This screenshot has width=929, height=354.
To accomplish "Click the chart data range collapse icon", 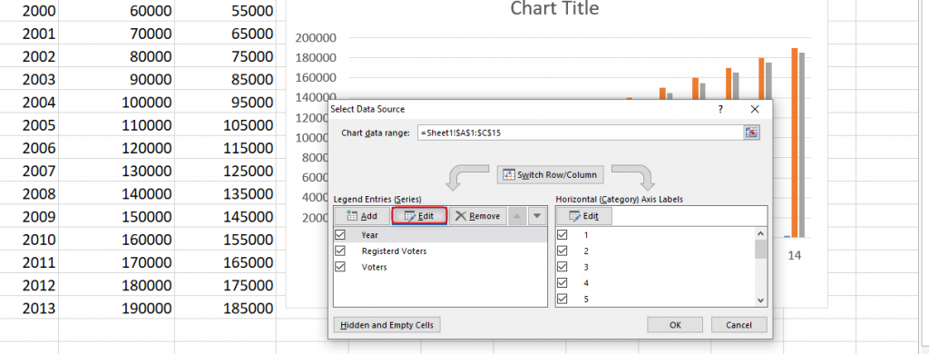I will [x=752, y=133].
